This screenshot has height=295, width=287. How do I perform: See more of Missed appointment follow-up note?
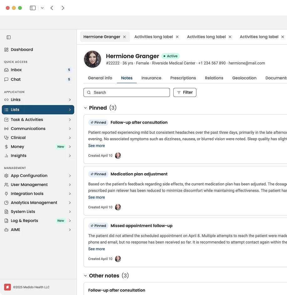tap(97, 249)
